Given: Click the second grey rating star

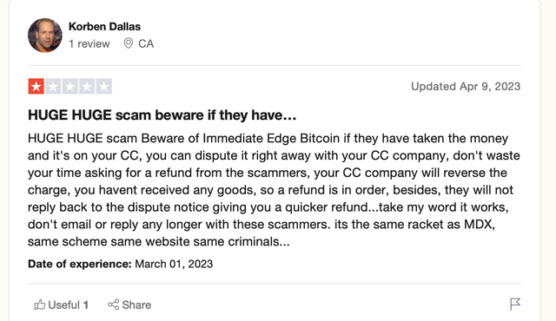Looking at the screenshot, I should coord(53,87).
